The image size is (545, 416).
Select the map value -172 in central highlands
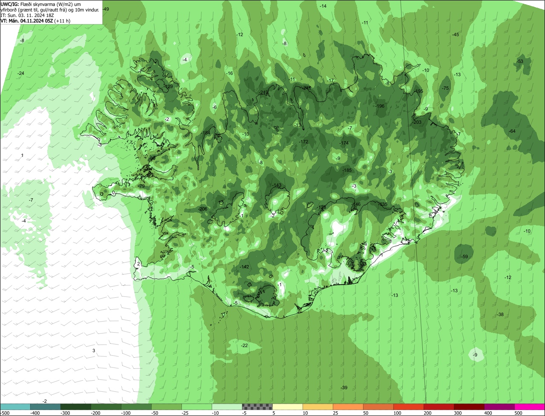[x=303, y=142]
